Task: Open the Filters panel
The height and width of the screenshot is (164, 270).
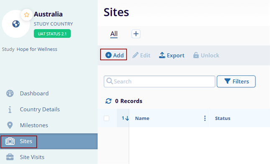Action: (x=236, y=82)
